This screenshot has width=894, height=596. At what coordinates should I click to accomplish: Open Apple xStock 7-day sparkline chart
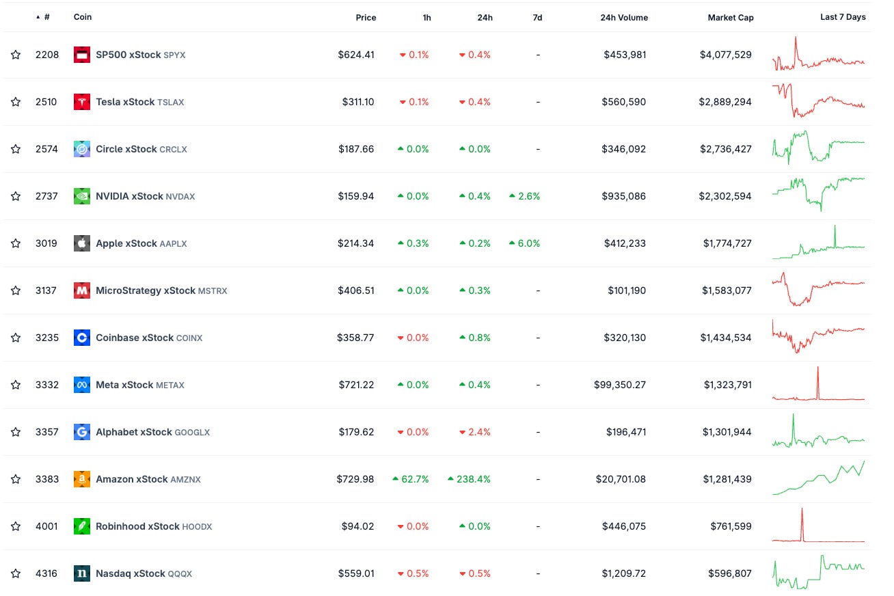coord(819,242)
